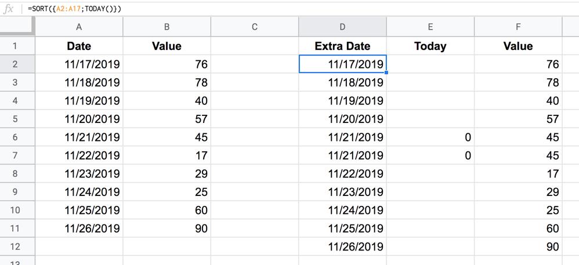Click the "Extra Date" header cell
This screenshot has height=265, width=579.
coord(342,46)
